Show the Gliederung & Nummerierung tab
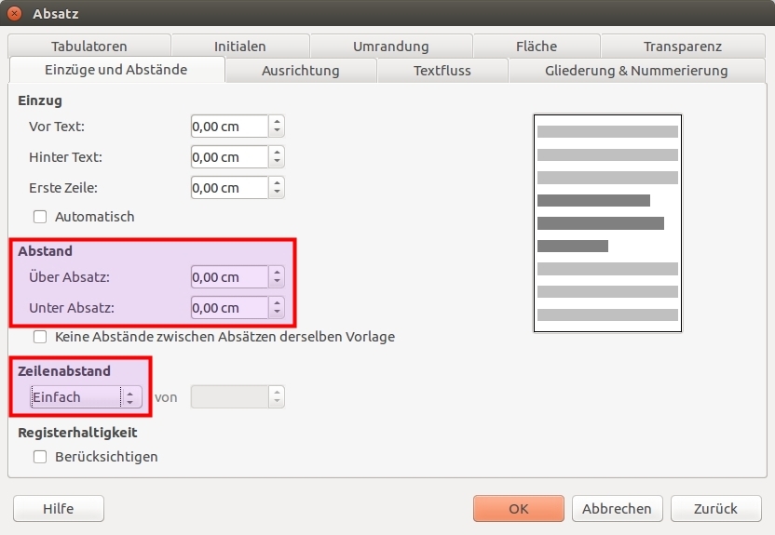 [x=635, y=70]
